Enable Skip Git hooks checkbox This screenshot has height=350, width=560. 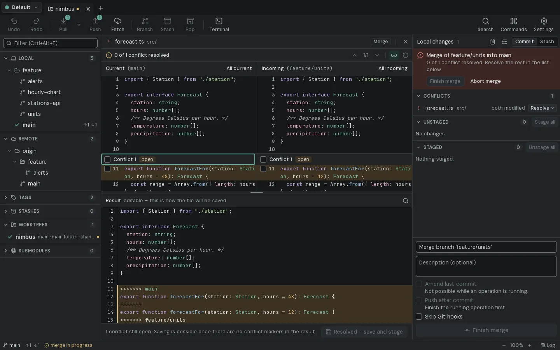419,317
